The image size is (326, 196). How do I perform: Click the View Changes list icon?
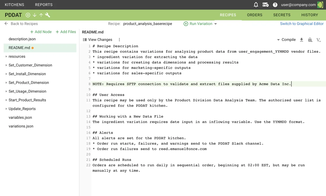point(84,40)
